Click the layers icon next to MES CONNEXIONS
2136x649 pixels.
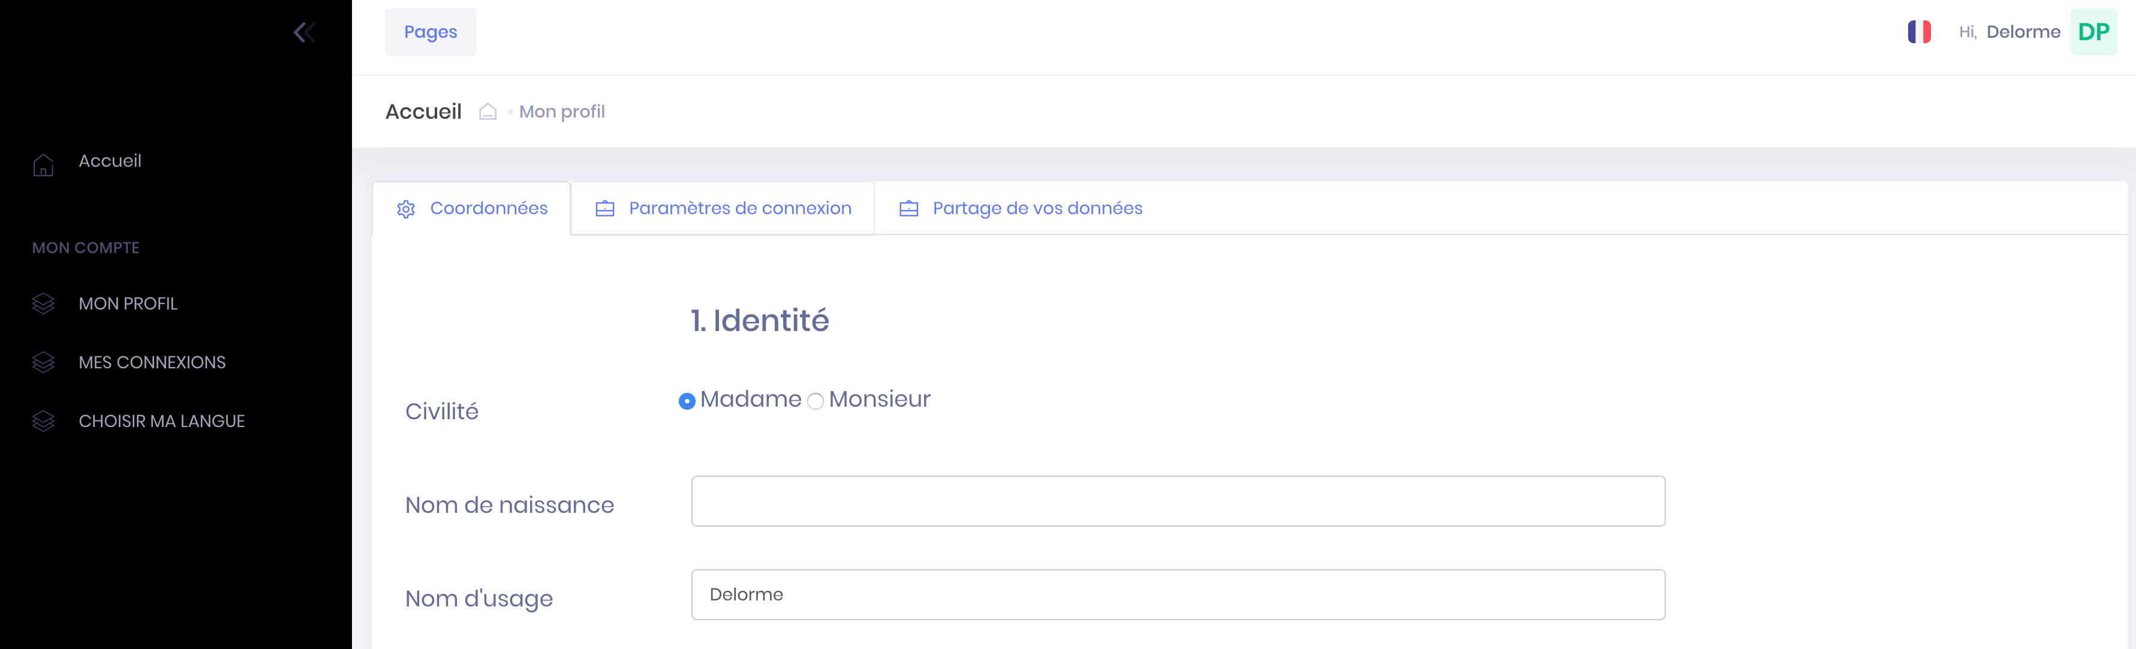coord(43,363)
